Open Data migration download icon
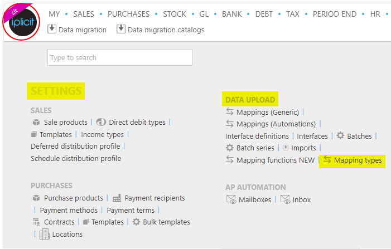 click(x=52, y=29)
